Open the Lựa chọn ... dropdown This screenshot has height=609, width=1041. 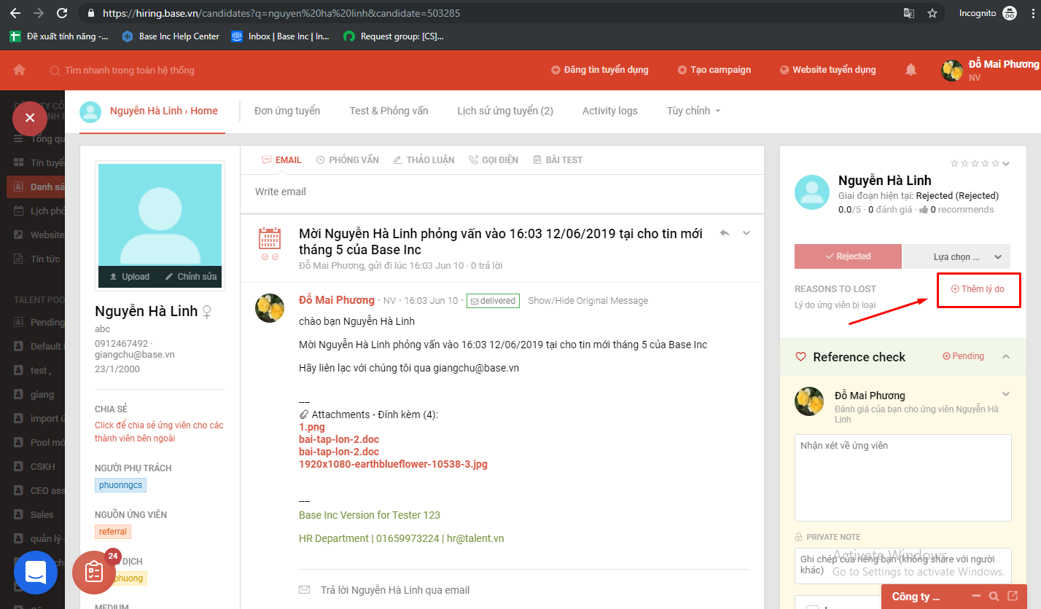[956, 256]
